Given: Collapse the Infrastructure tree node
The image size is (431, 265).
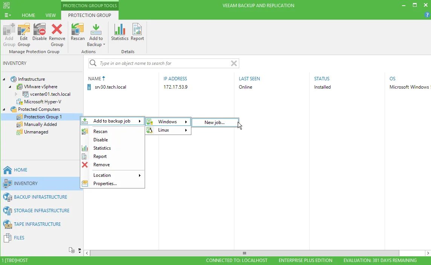Looking at the screenshot, I should click(x=4, y=79).
